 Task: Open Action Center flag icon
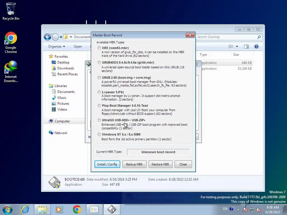point(245,210)
